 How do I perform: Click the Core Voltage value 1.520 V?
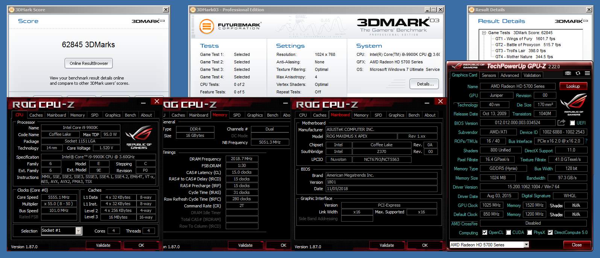[106, 148]
